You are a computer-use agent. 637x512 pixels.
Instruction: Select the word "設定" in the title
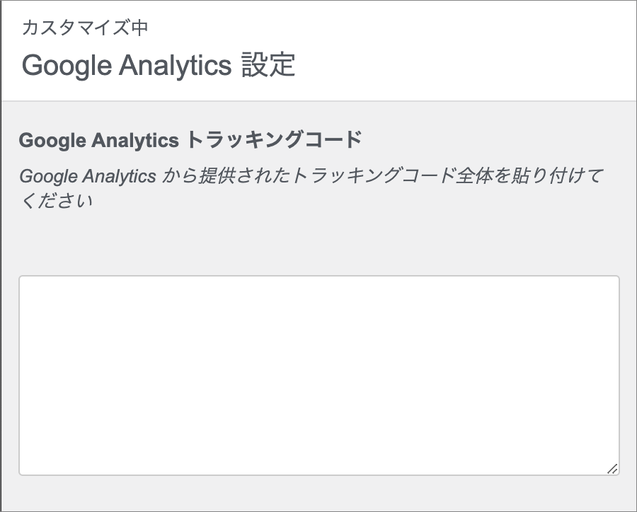268,65
